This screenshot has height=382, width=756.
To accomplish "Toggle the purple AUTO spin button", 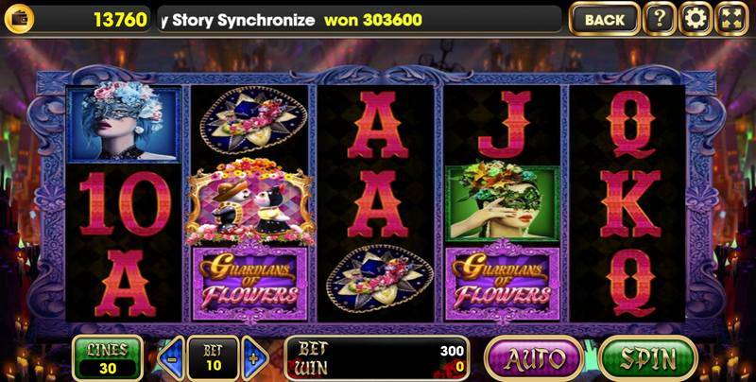I will click(534, 358).
